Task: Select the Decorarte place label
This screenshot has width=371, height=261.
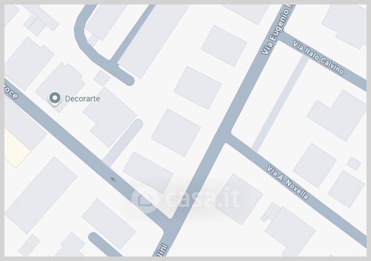Action: (83, 99)
